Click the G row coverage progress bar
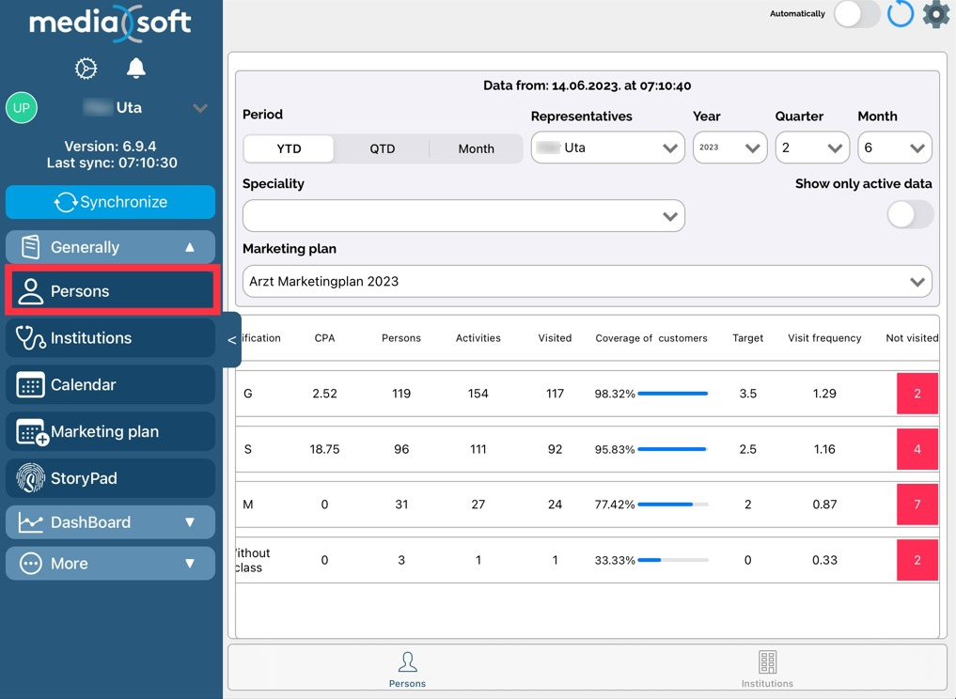956x699 pixels. (x=672, y=394)
